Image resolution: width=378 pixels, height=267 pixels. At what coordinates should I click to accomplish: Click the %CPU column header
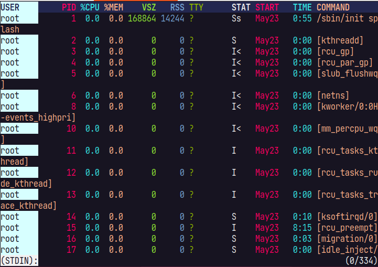[90, 7]
